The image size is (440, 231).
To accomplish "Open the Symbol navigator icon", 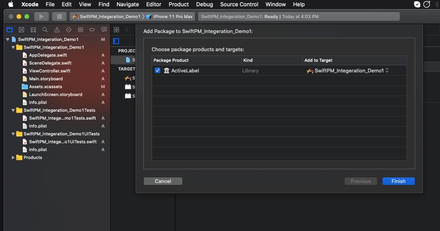I will click(x=33, y=30).
